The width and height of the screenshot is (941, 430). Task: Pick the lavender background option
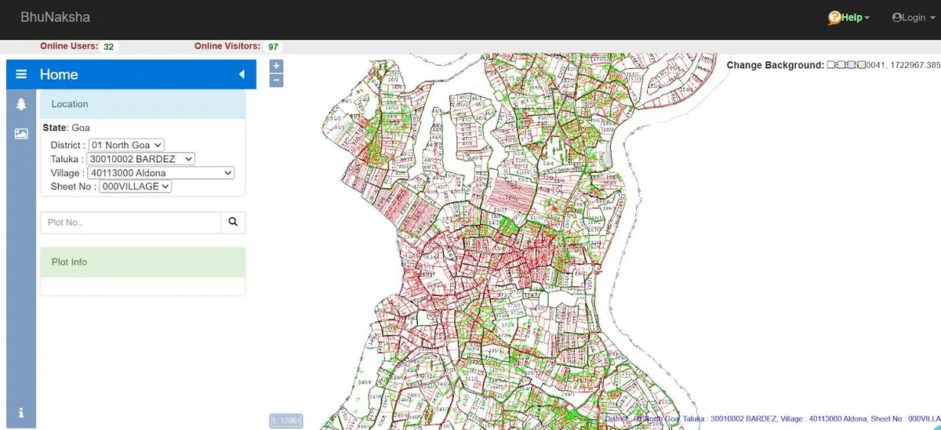point(852,65)
